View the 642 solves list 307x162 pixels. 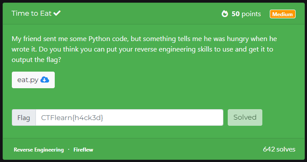click(279, 149)
